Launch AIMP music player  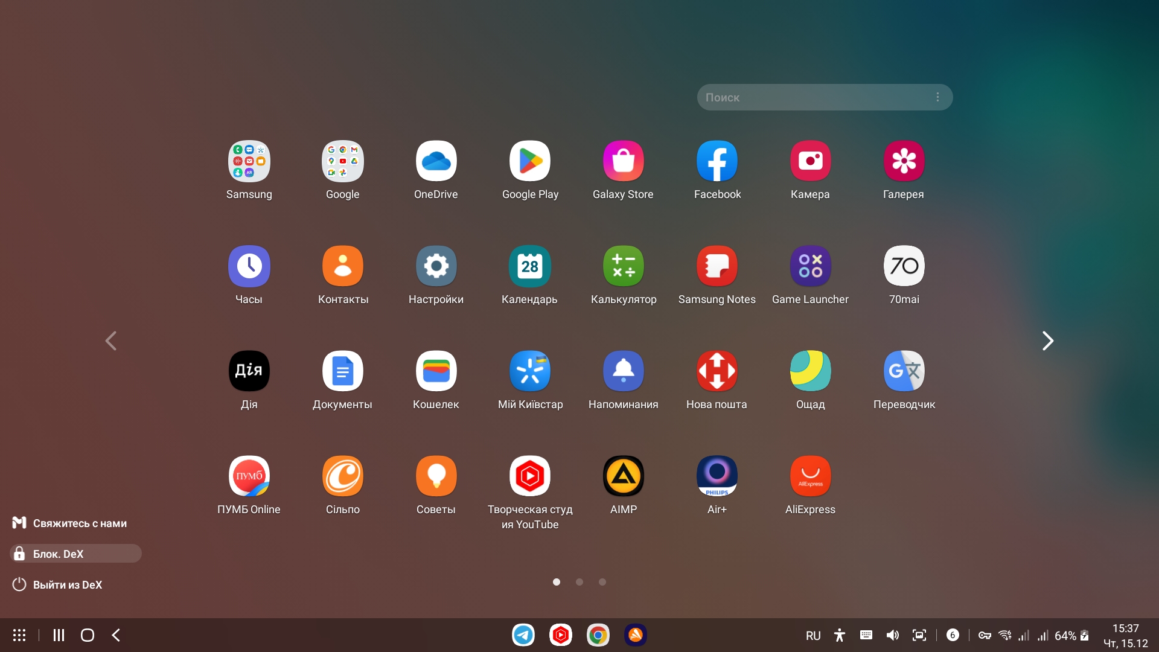pos(624,476)
